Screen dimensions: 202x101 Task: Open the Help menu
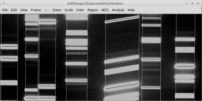coord(131,10)
